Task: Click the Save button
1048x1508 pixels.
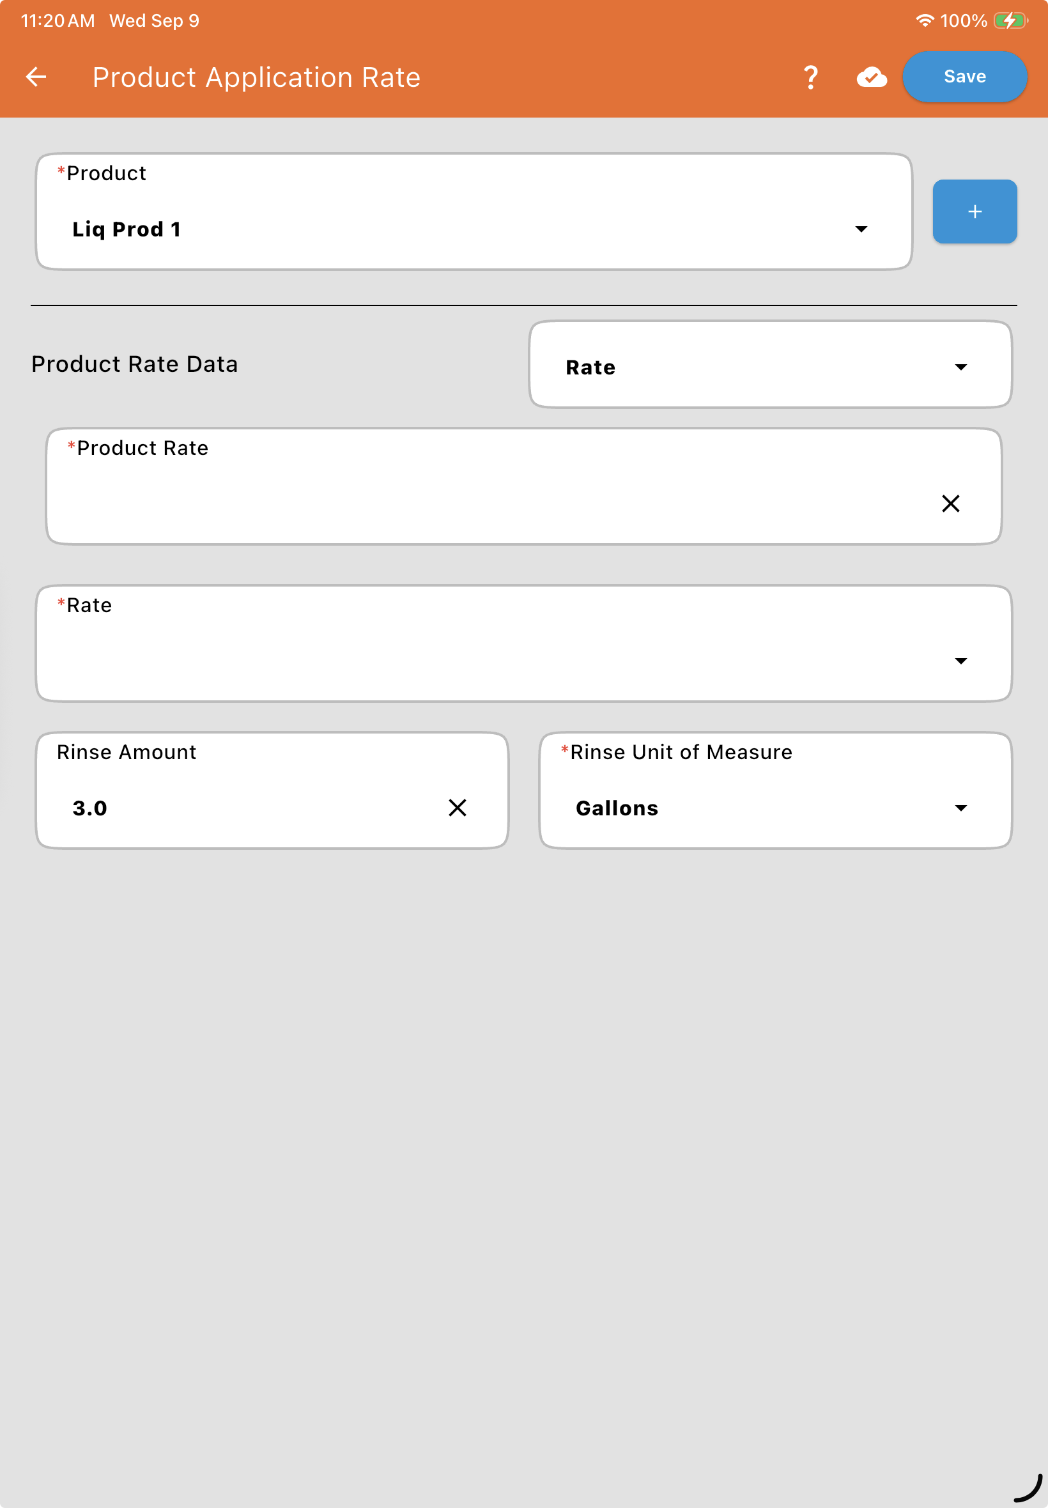Action: 964,77
